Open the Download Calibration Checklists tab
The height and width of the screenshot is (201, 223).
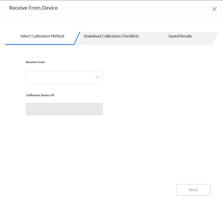[111, 36]
